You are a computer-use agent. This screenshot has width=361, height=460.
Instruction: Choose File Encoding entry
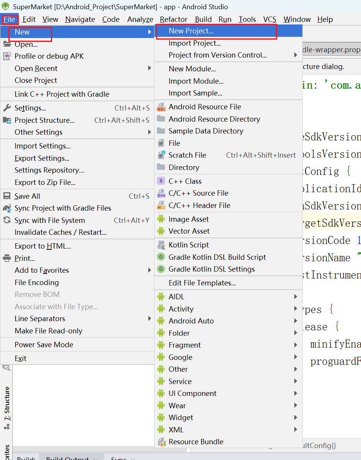pyautogui.click(x=77, y=282)
